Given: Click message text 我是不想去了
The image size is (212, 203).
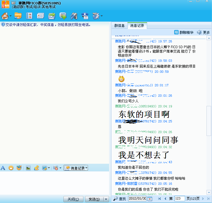Looking at the screenshot, I should (x=144, y=155).
